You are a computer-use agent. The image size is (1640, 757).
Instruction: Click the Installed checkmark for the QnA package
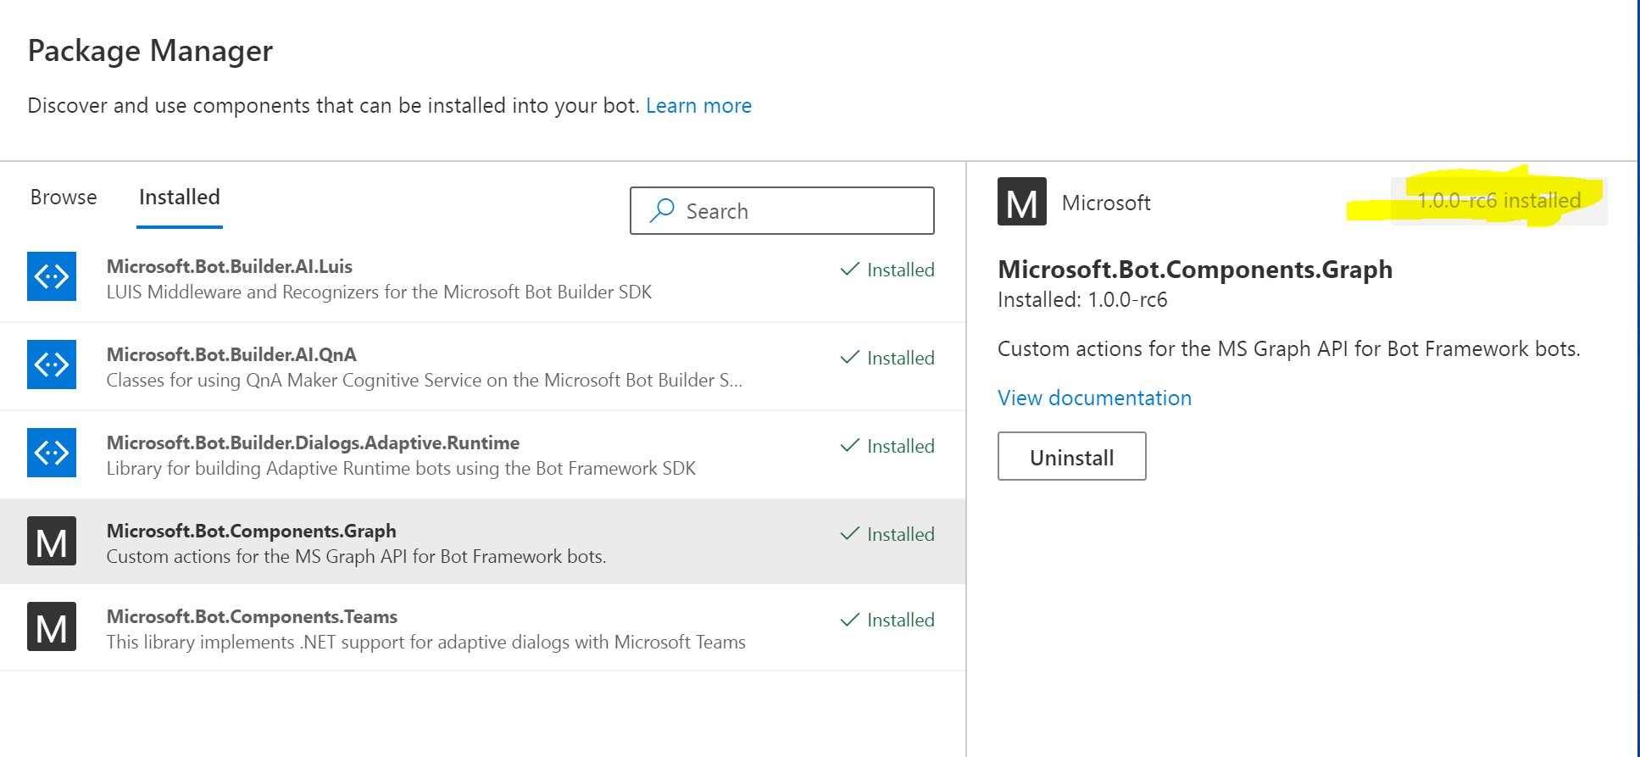(x=849, y=358)
